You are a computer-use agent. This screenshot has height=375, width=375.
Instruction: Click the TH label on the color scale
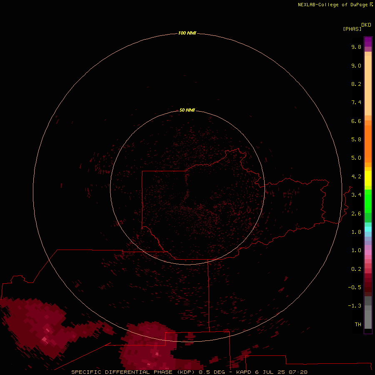(x=358, y=325)
